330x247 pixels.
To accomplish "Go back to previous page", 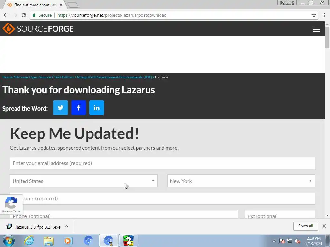I will [x=6, y=15].
